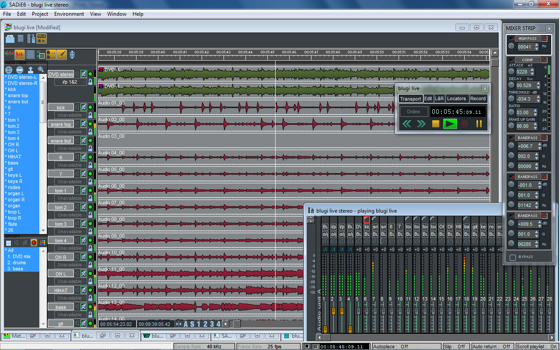Select '2. drums' in Groups list
Image resolution: width=560 pixels, height=350 pixels.
click(17, 262)
